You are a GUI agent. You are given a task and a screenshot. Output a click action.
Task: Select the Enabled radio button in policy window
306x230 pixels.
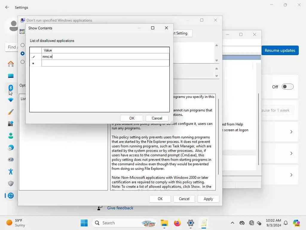click(23, 53)
